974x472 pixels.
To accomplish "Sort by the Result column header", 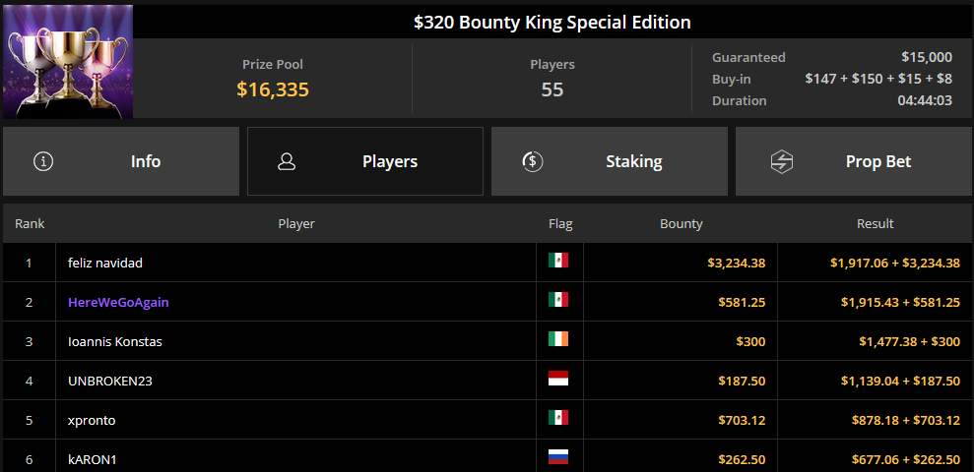I will pos(876,224).
